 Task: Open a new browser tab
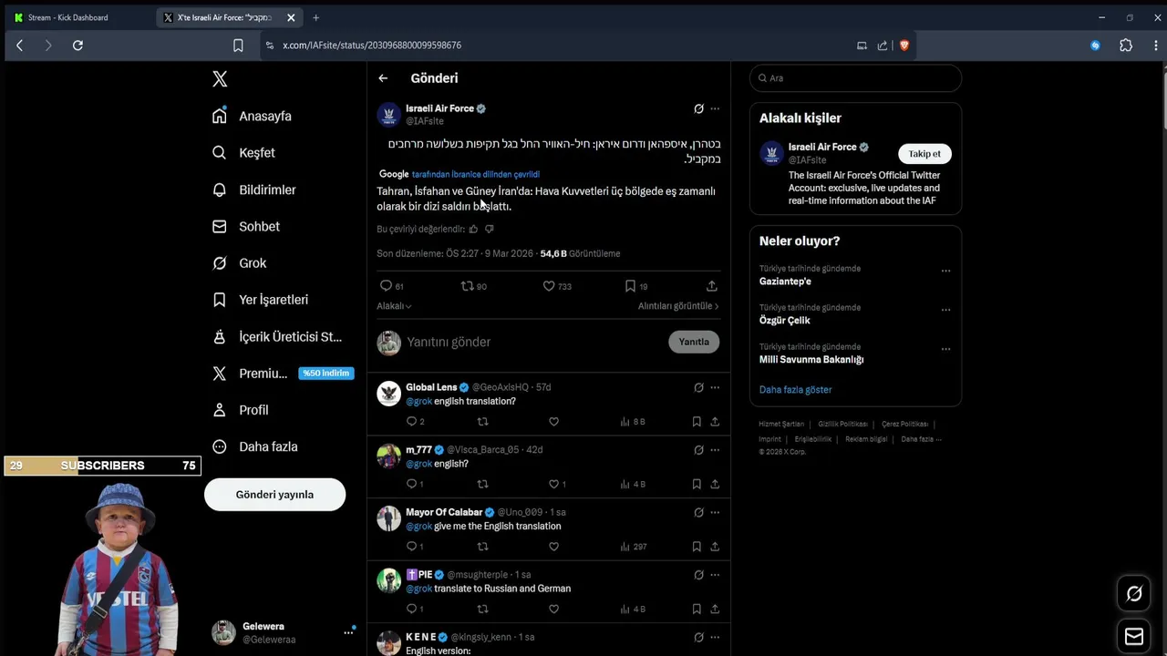tap(315, 17)
